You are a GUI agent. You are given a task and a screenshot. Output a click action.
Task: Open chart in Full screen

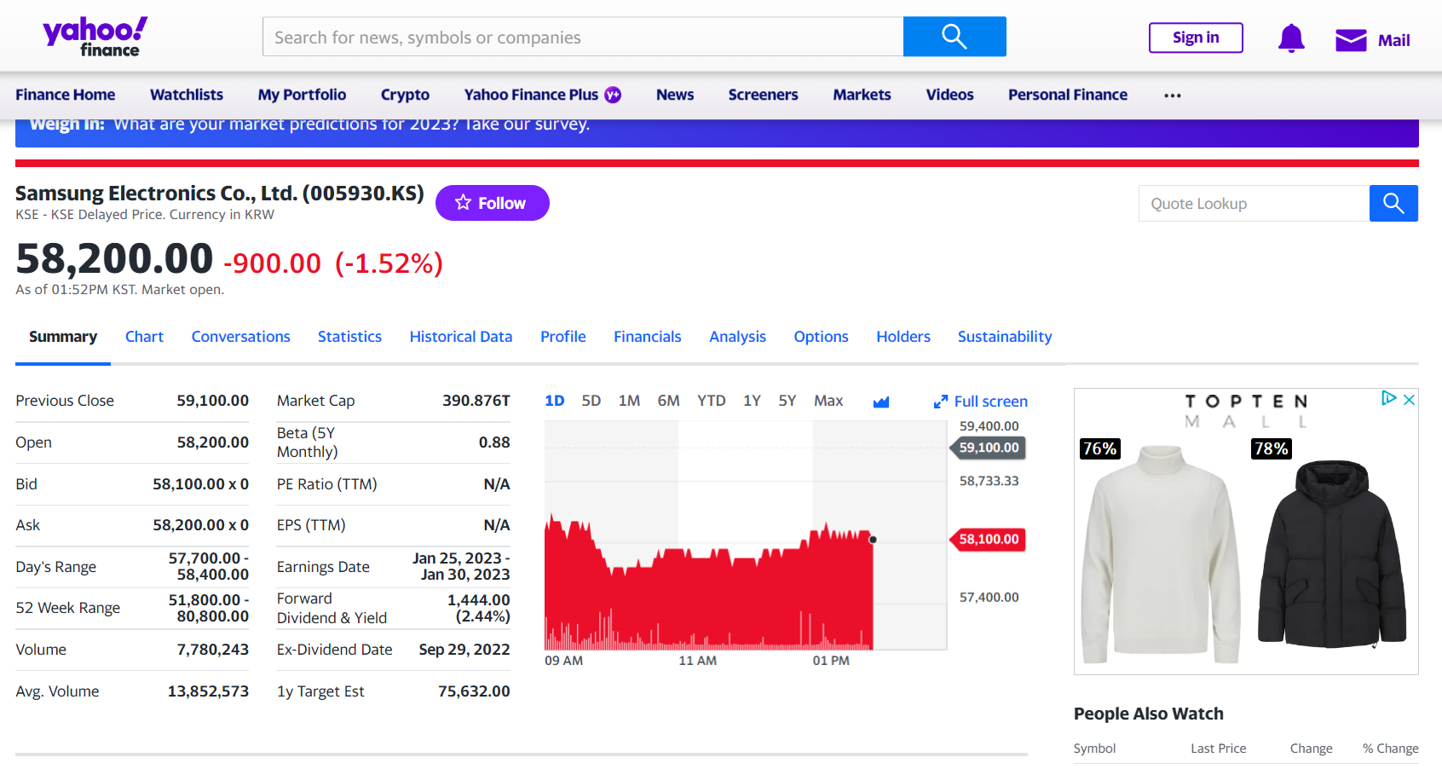(980, 402)
